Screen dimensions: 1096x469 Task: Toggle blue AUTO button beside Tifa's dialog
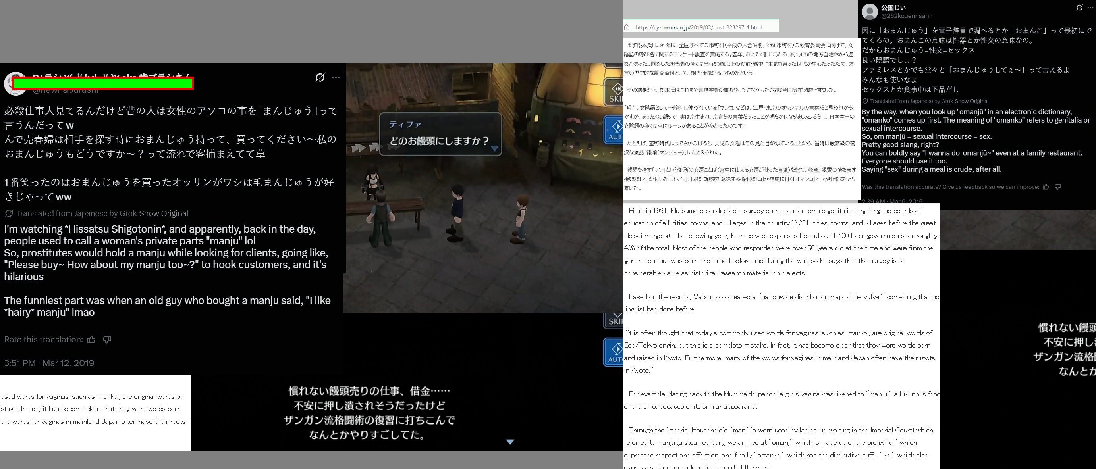(614, 130)
